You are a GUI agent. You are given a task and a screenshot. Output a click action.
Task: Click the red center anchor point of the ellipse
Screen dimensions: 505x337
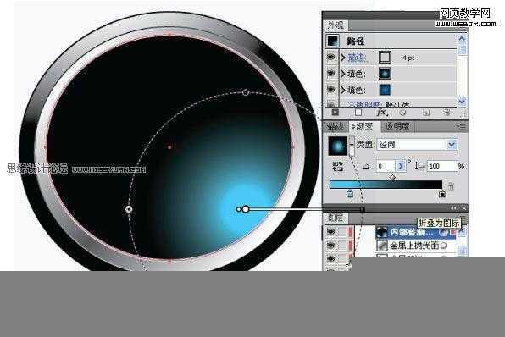pyautogui.click(x=169, y=147)
